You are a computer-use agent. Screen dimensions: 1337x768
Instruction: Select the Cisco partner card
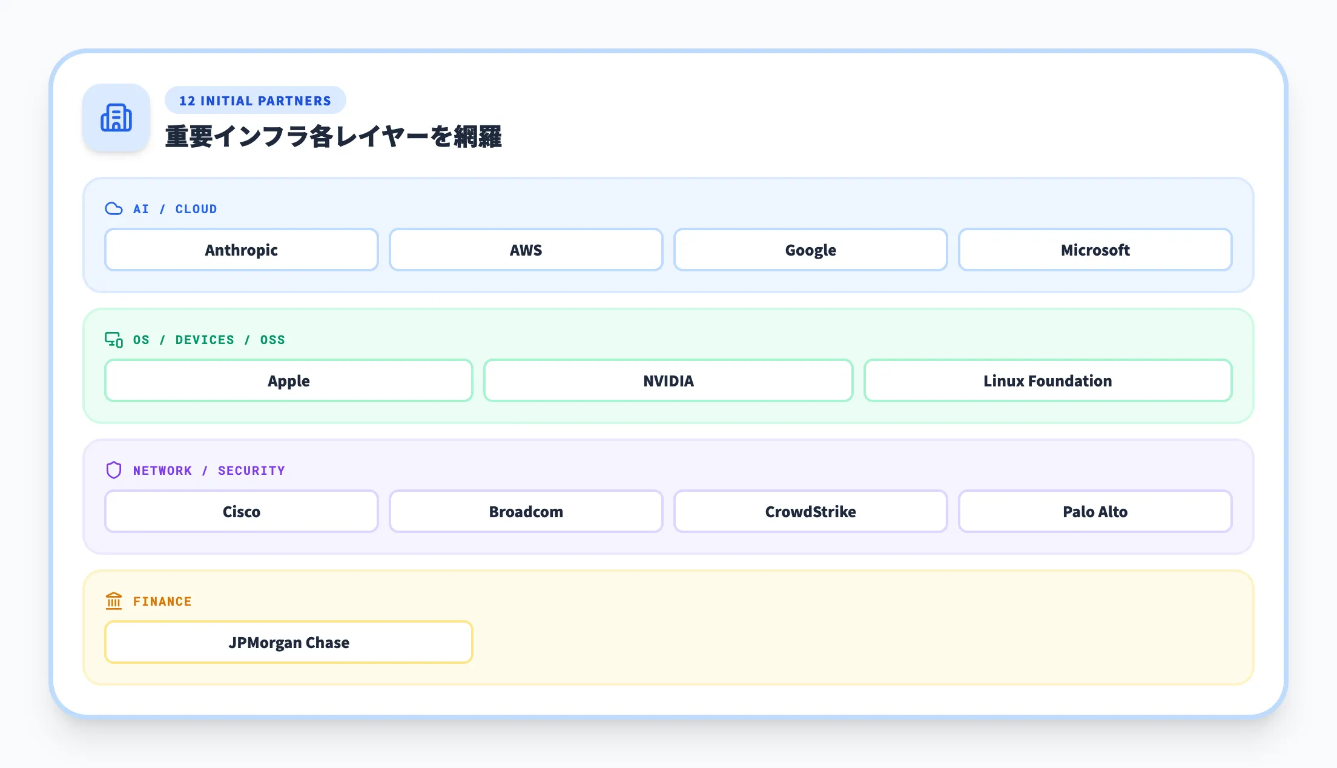(x=241, y=512)
